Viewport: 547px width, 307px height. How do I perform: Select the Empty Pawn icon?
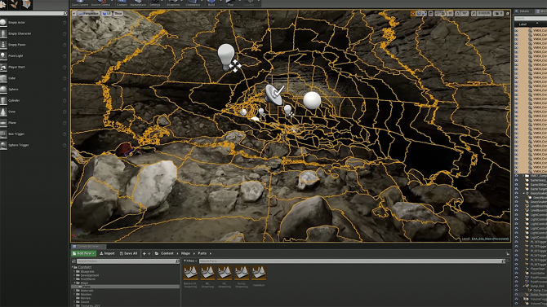coord(3,45)
